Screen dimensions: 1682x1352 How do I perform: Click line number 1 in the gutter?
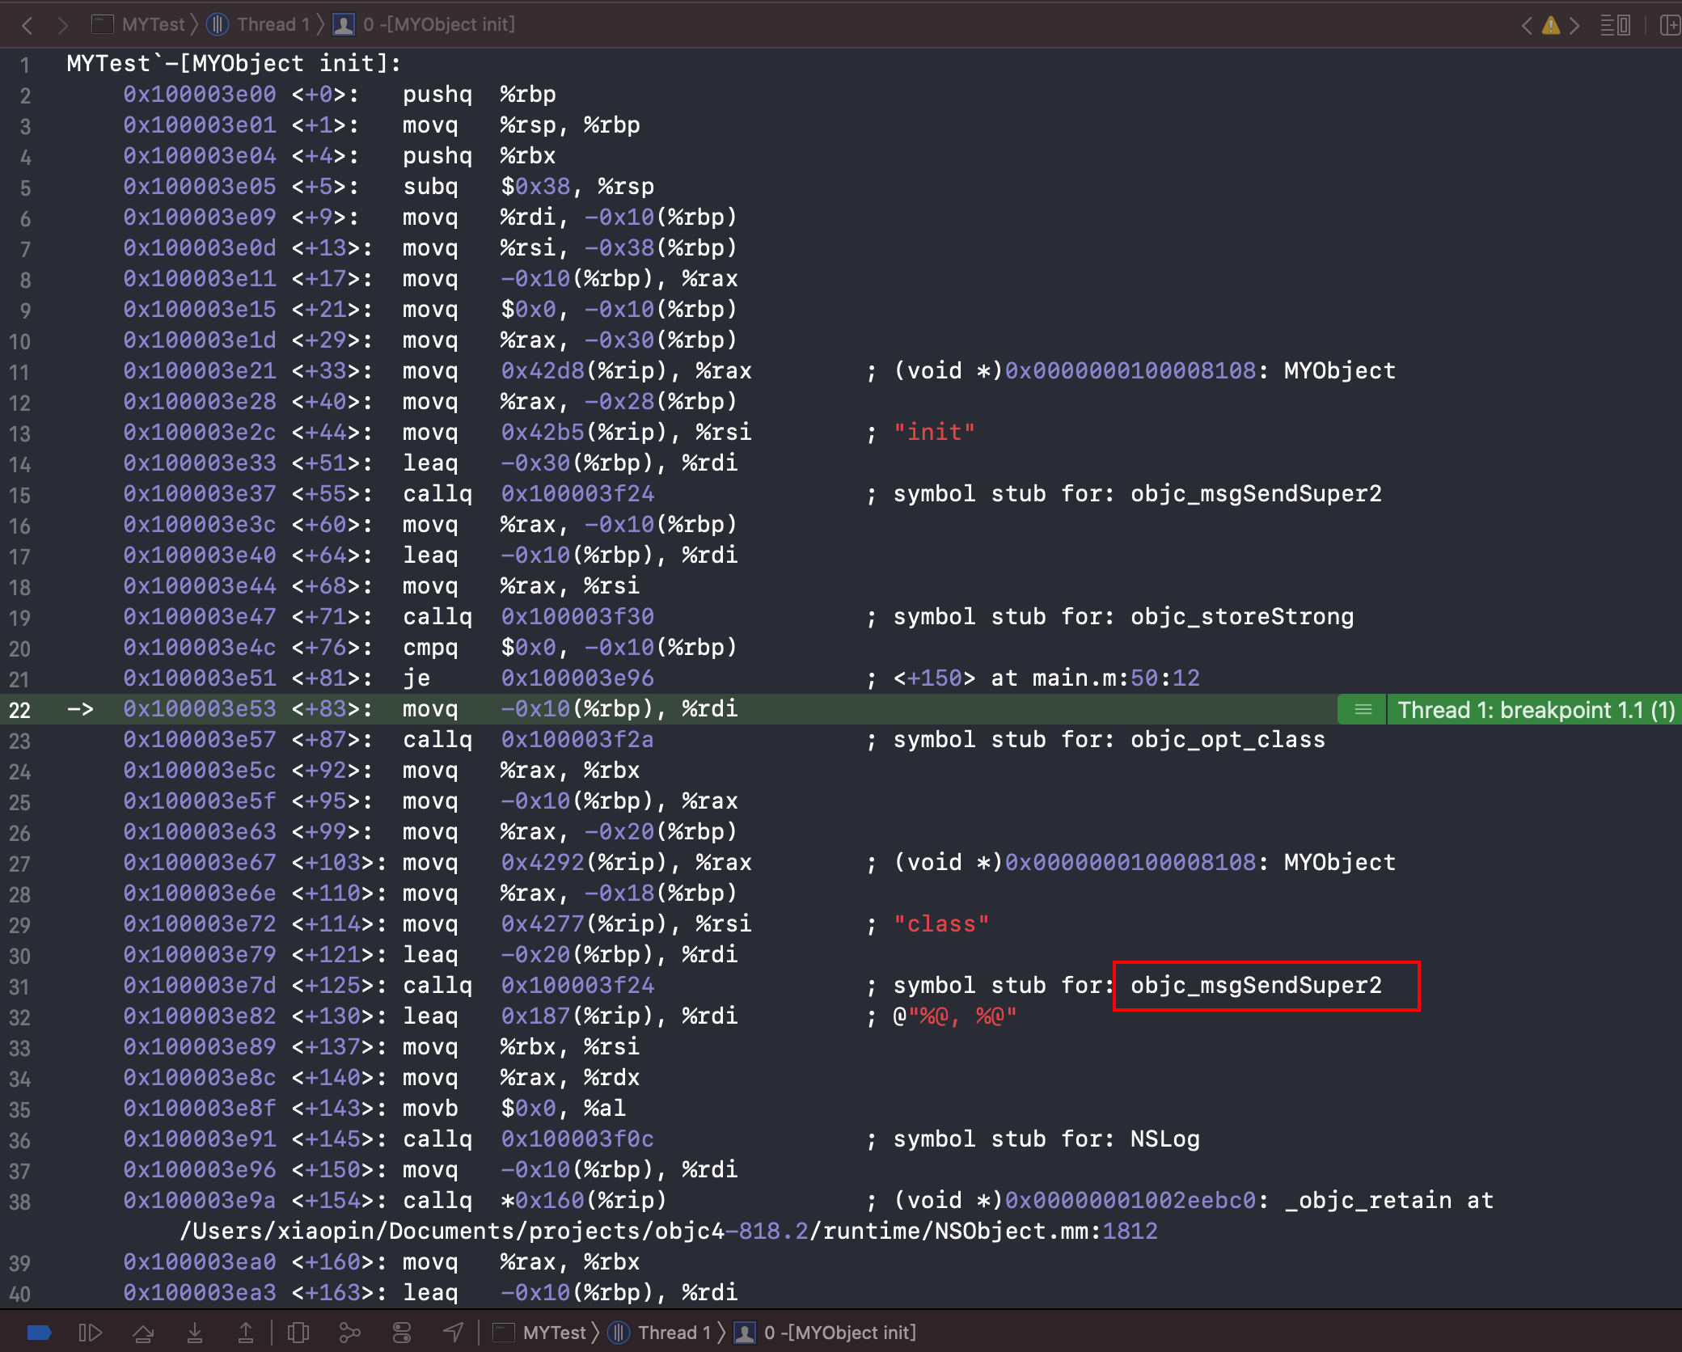[x=25, y=65]
